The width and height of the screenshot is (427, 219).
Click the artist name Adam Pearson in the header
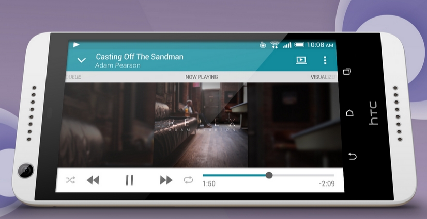click(x=118, y=65)
